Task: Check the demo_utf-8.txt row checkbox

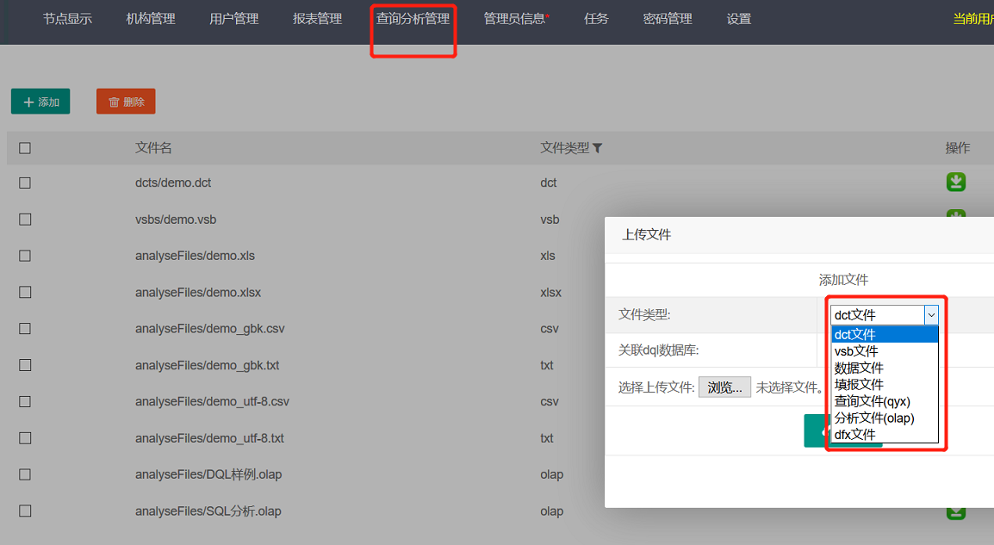Action: pyautogui.click(x=25, y=438)
